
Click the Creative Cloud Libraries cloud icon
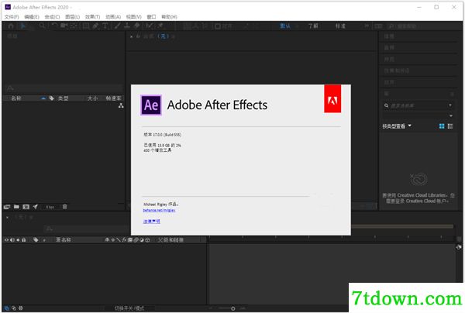coord(418,179)
